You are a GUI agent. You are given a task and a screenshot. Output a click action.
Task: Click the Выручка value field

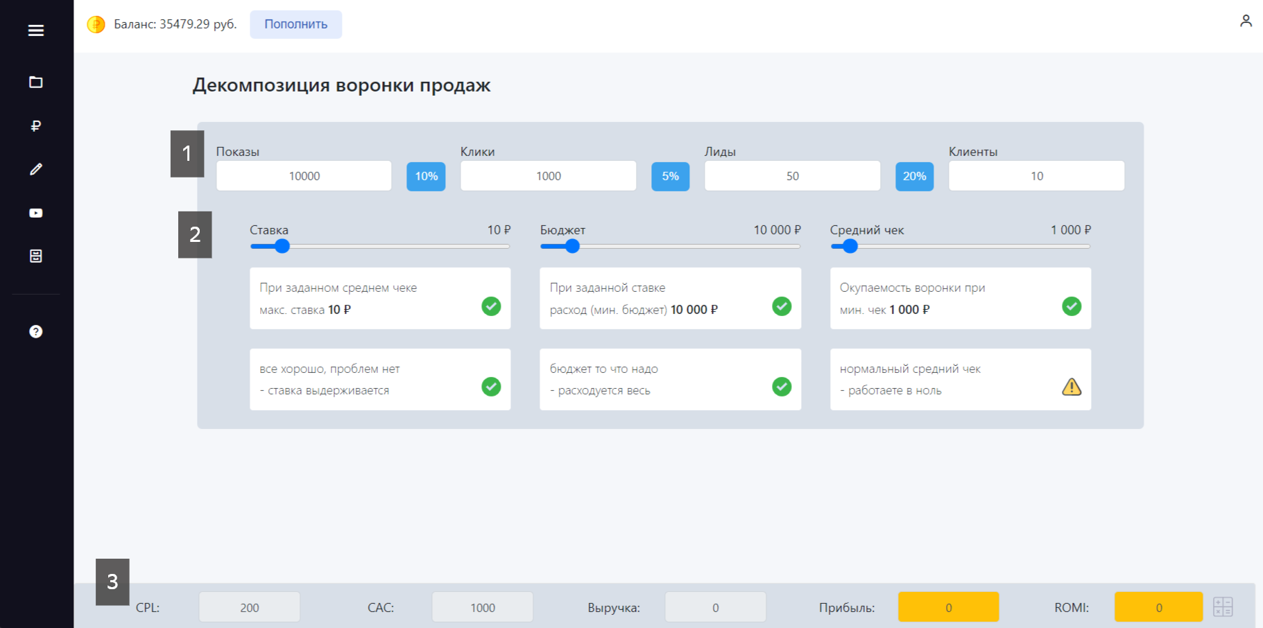tap(715, 607)
